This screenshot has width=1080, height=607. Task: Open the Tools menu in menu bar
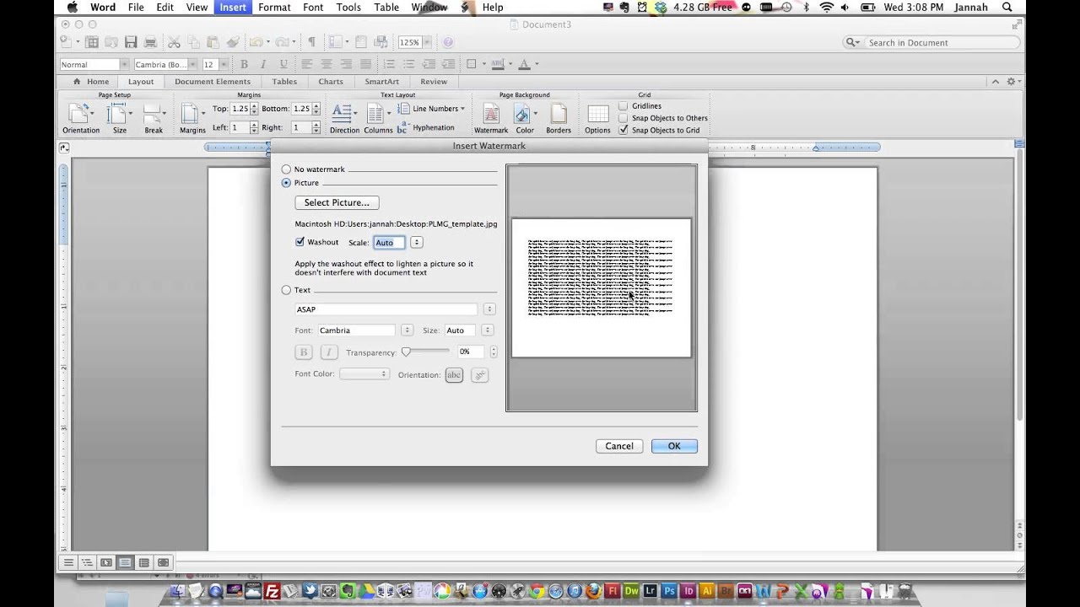[348, 7]
